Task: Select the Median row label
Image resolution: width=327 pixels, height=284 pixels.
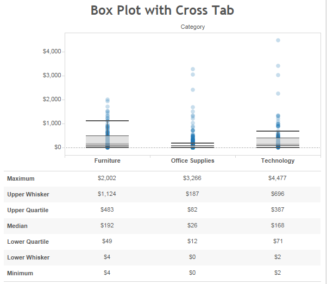Action: [x=17, y=226]
